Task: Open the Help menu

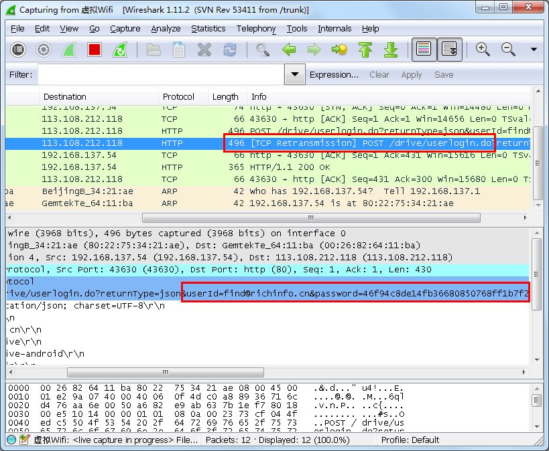Action: pyautogui.click(x=371, y=29)
